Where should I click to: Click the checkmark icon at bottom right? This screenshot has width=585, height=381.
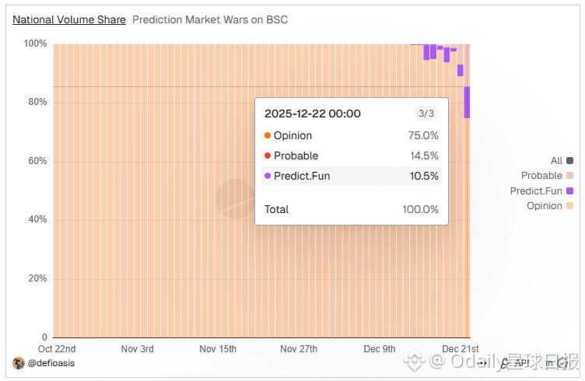point(562,362)
